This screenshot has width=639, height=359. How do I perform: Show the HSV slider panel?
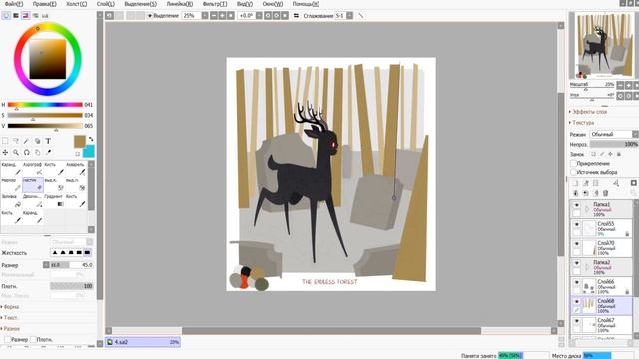click(26, 16)
